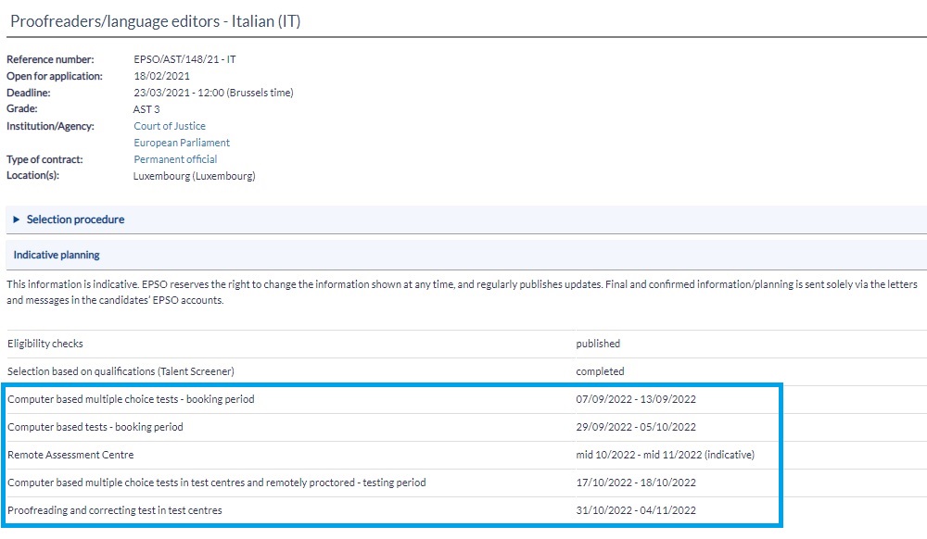Open the Court of Justice link
The image size is (927, 539).
[x=170, y=126]
